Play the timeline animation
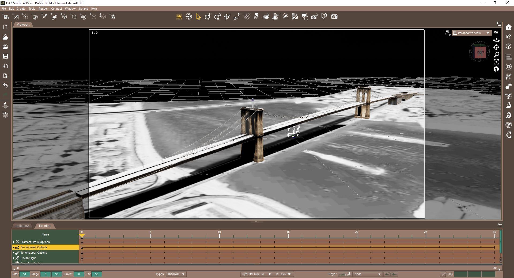 270,274
